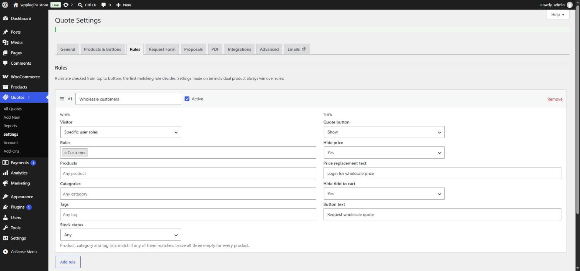Open All Quotes submenu link
The height and width of the screenshot is (271, 580).
(13, 109)
